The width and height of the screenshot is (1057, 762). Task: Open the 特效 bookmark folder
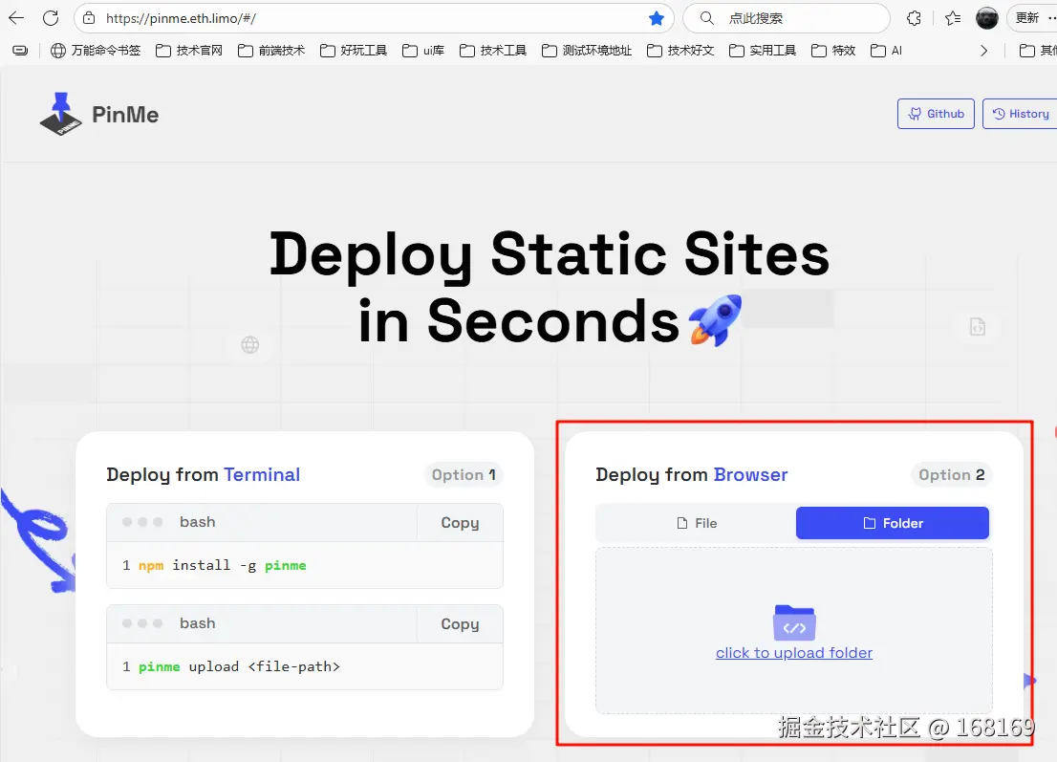[833, 51]
